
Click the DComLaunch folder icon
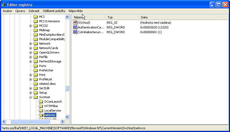pos(41,102)
